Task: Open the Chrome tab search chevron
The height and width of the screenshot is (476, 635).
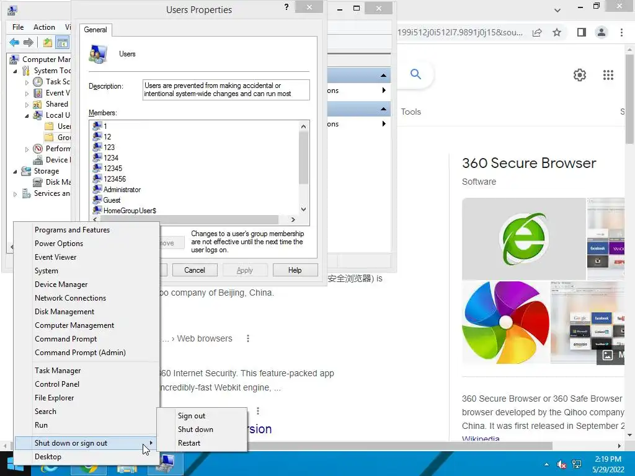Action: tap(557, 10)
